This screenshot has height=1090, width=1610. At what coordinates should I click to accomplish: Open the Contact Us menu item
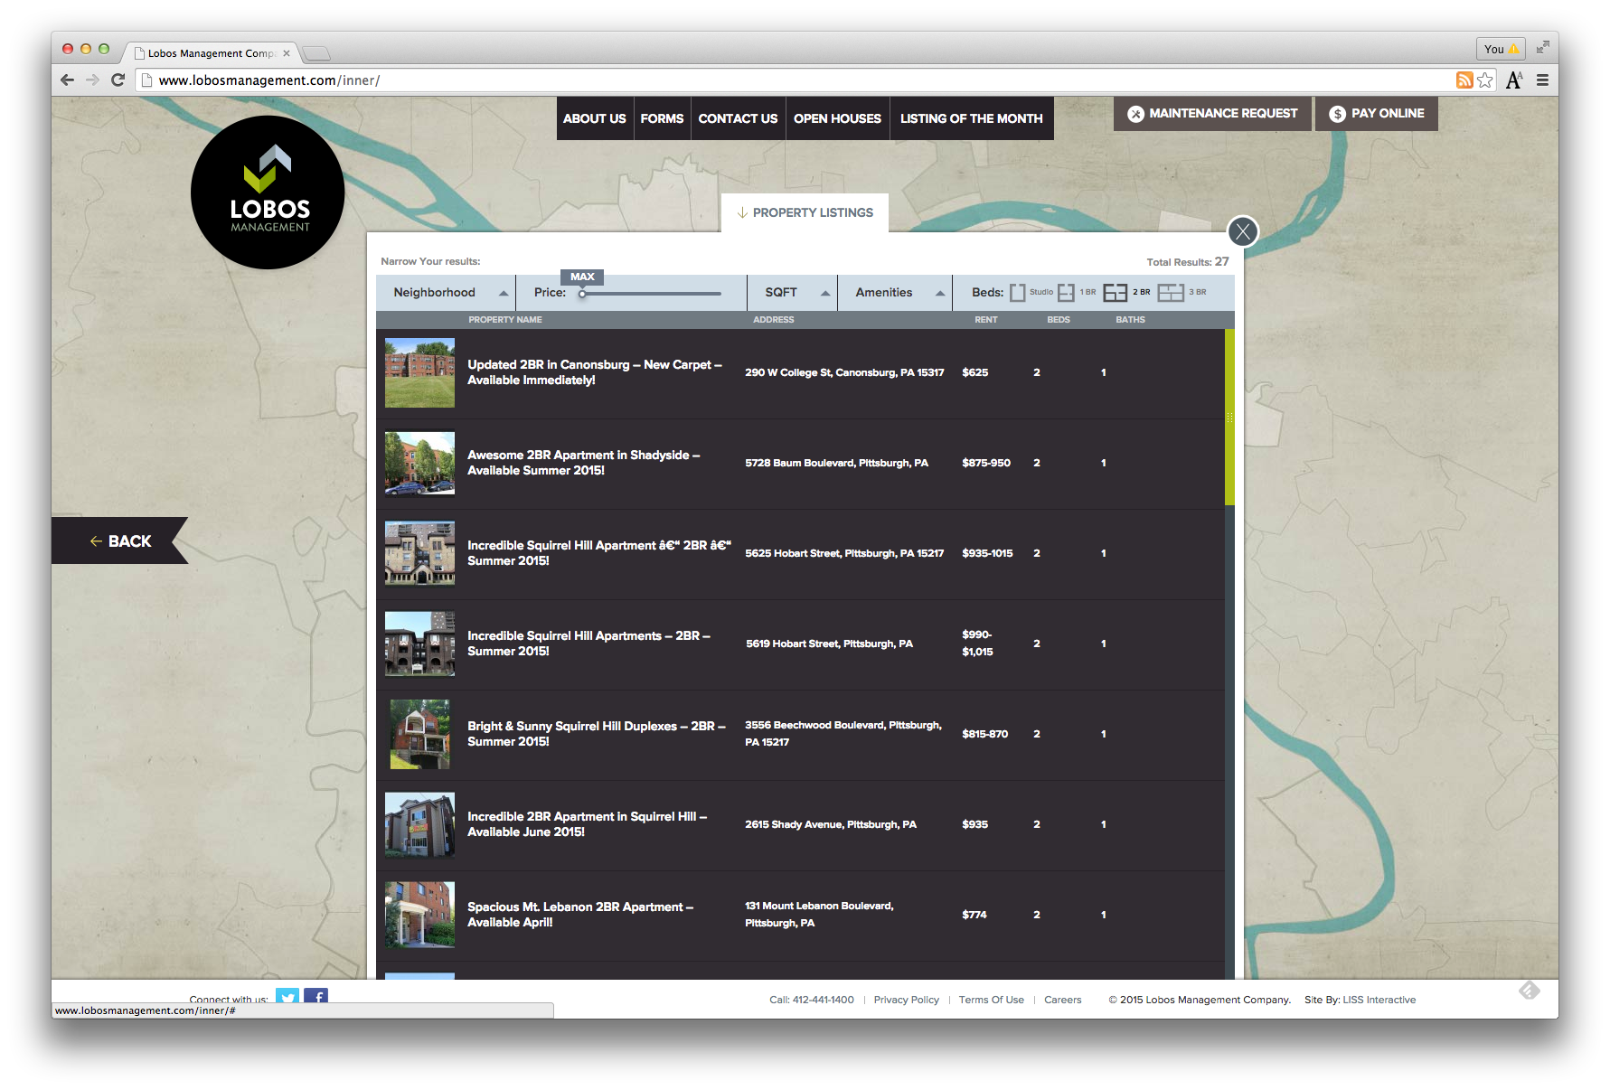click(738, 118)
